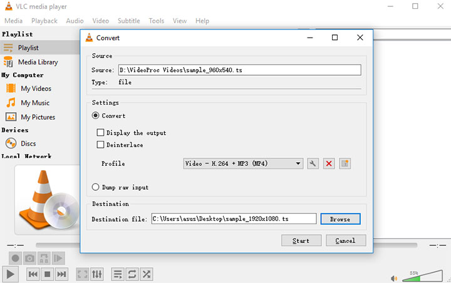Viewport: 451px width, 283px height.
Task: Toggle fullscreen video button
Action: click(x=83, y=274)
